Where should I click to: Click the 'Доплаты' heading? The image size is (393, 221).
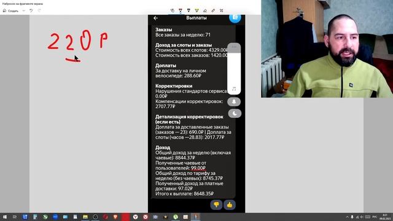tap(166, 66)
